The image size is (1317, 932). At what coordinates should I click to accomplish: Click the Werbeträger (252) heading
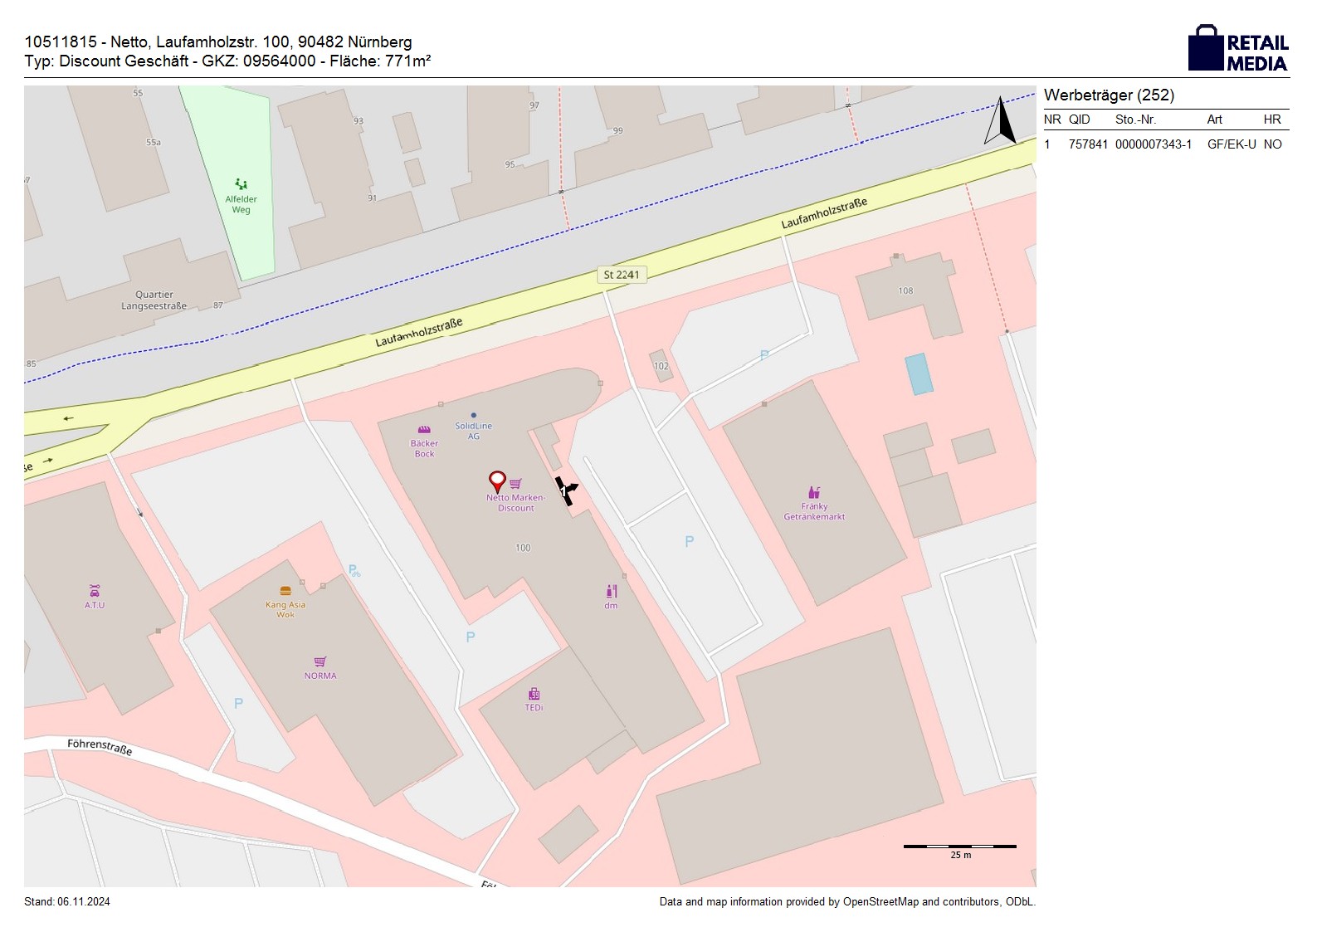[x=1109, y=95]
